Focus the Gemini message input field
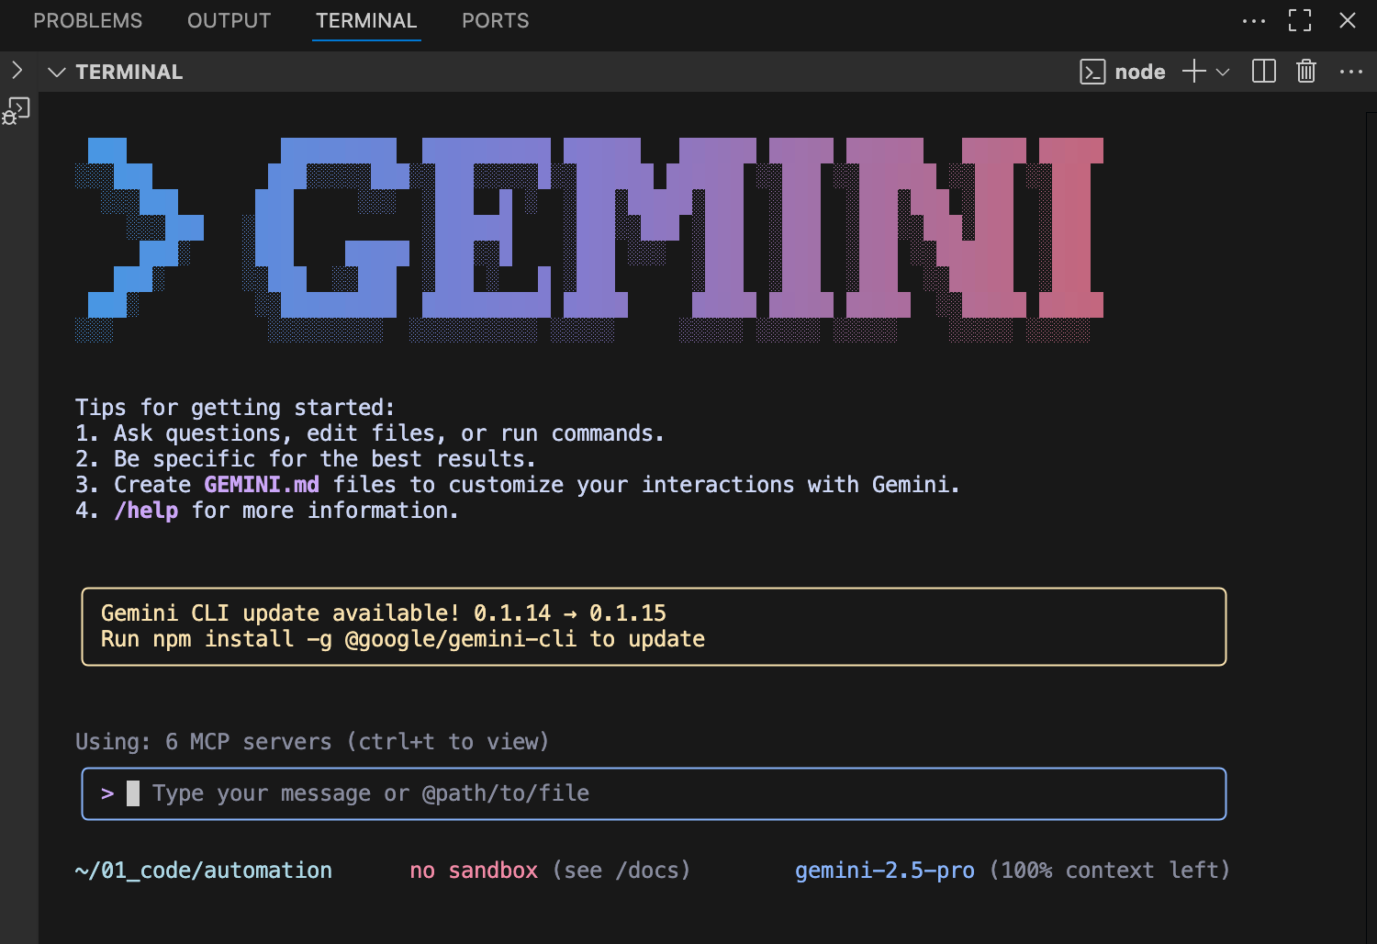Screen dimensions: 1377x944 pos(654,793)
